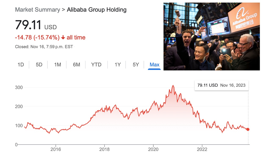Click the Alibaba Group Holding title

point(96,10)
